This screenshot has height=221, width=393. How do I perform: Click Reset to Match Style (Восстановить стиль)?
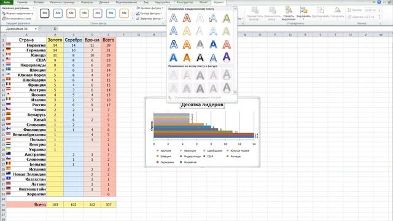(17, 18)
